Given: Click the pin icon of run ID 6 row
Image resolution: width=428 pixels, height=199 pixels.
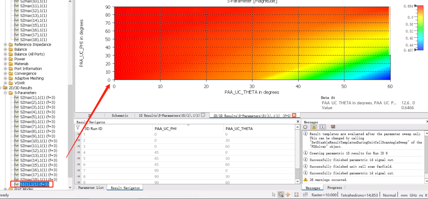Looking at the screenshot, I should [79, 165].
